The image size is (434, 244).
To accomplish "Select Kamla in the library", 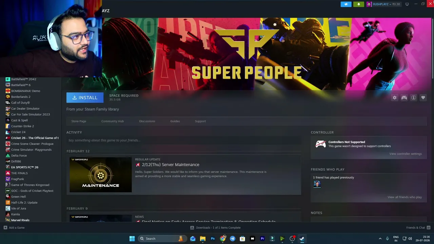I will (16, 214).
